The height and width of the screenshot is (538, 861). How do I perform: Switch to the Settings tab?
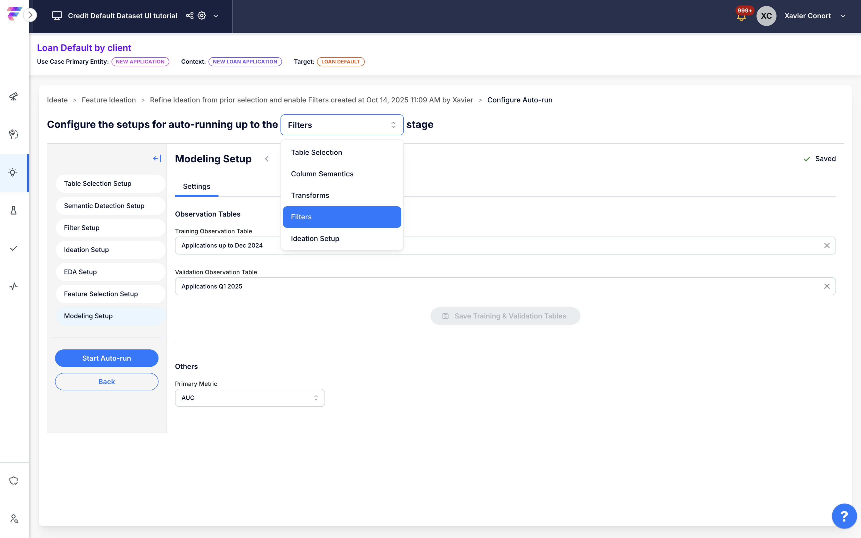(196, 186)
